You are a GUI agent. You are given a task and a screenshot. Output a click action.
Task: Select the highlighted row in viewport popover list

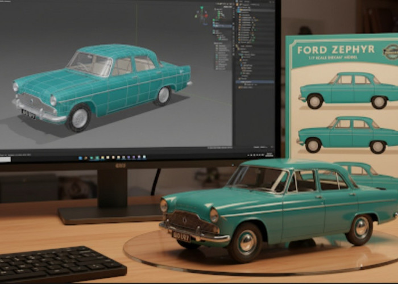point(222,26)
